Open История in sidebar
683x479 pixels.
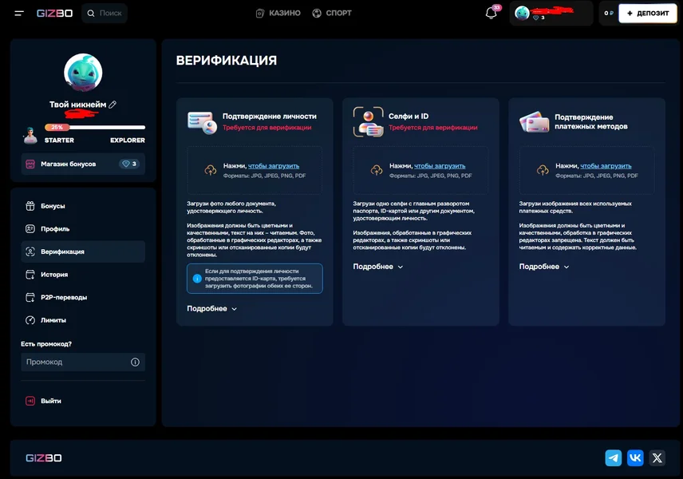tap(83, 275)
